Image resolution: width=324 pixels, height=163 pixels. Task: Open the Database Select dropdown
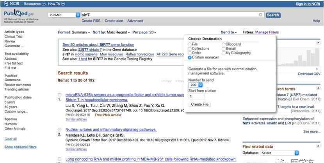(279, 153)
